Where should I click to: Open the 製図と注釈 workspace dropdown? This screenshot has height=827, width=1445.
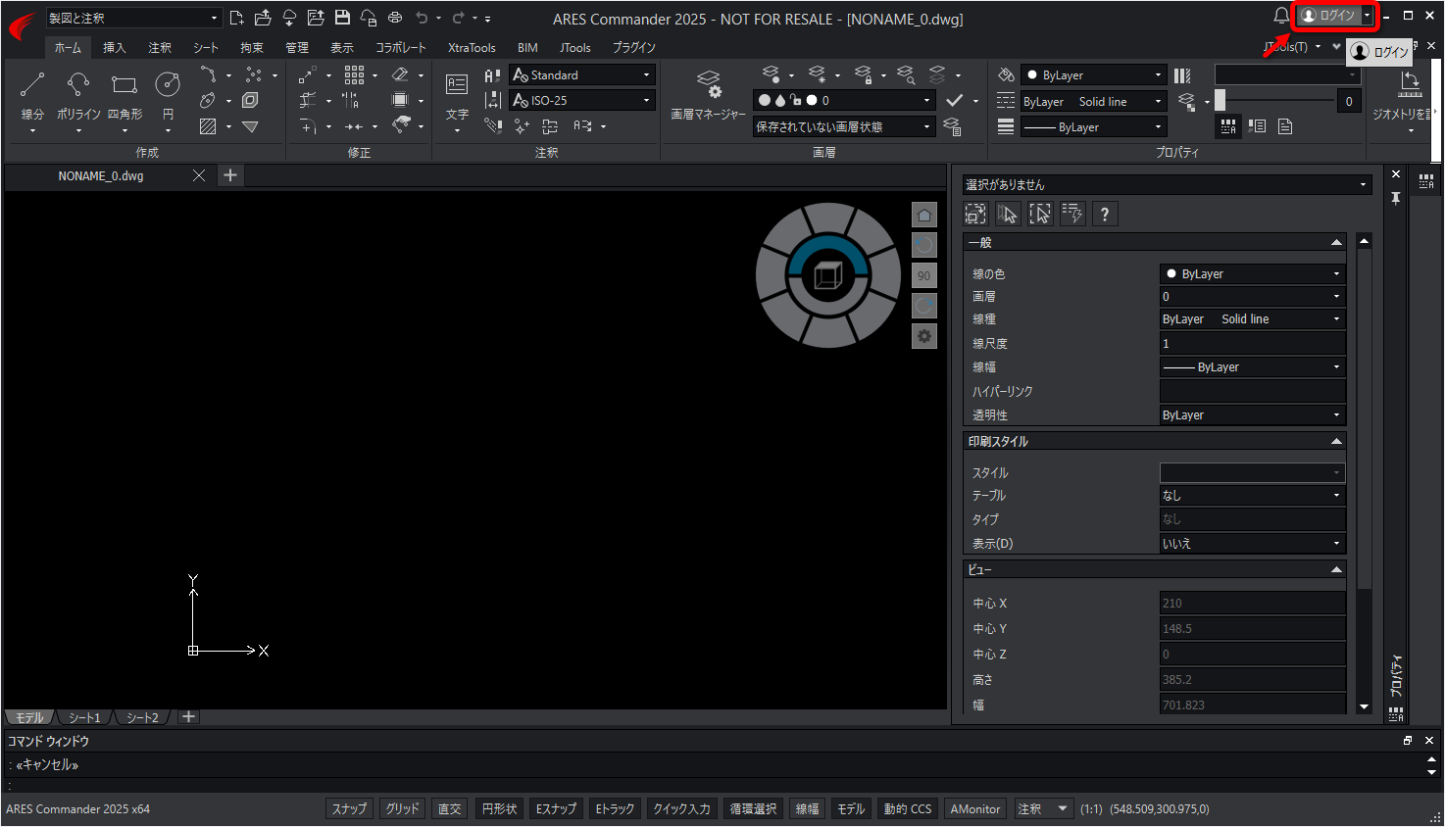click(x=134, y=18)
